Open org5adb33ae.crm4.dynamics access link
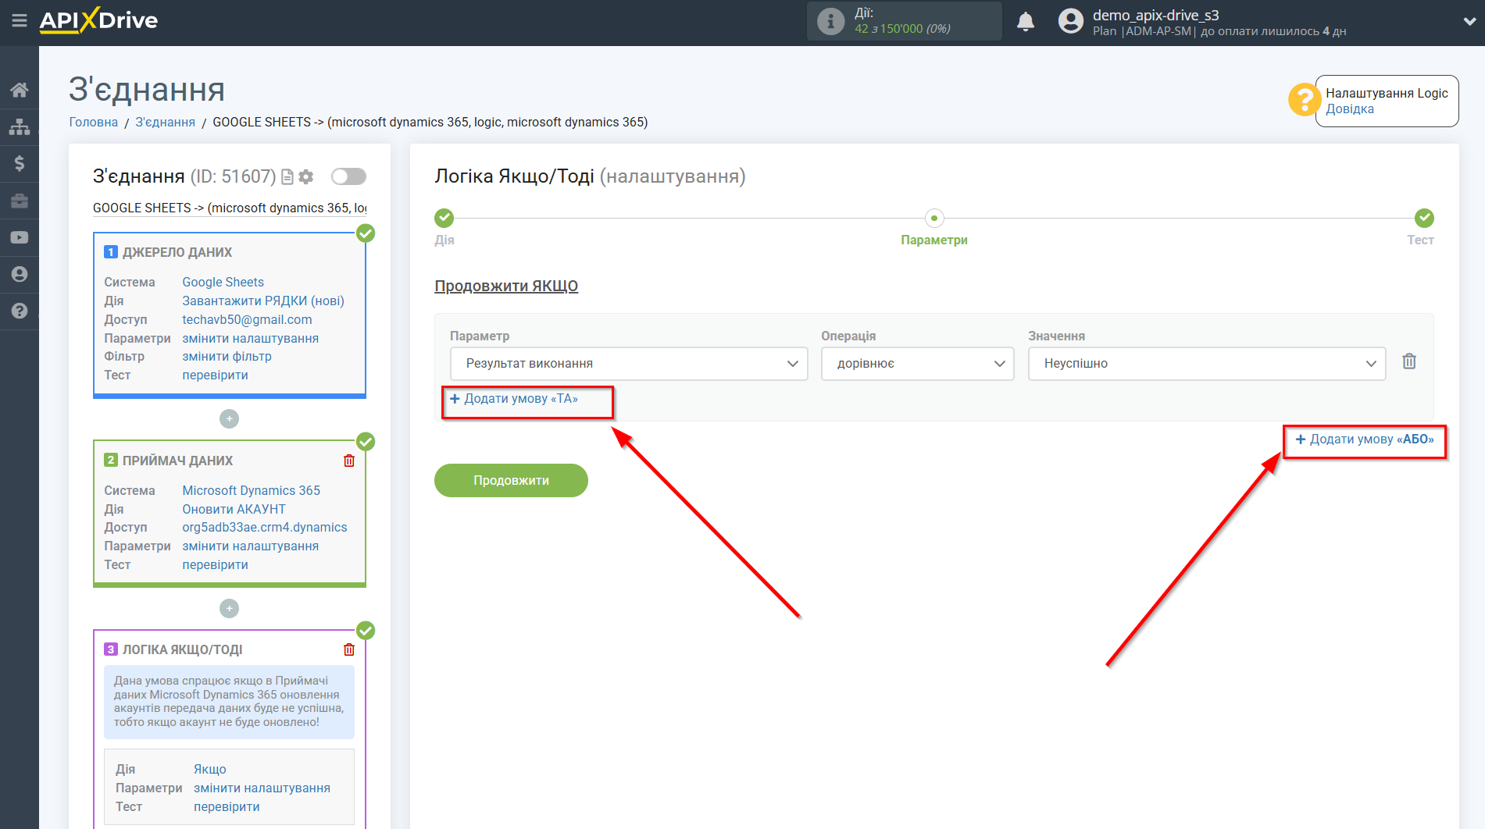 coord(265,527)
